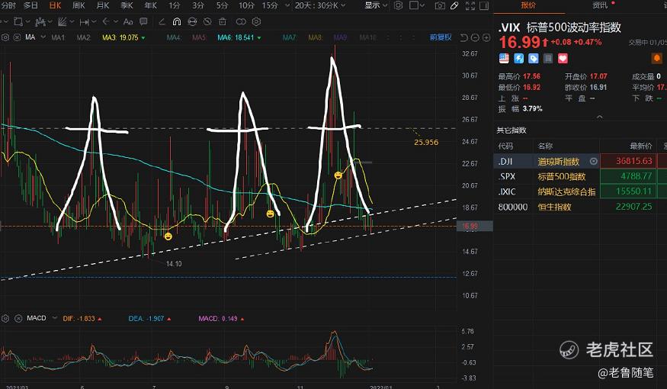Open the 资讯 news tab
667x389 pixels.
coord(600,5)
